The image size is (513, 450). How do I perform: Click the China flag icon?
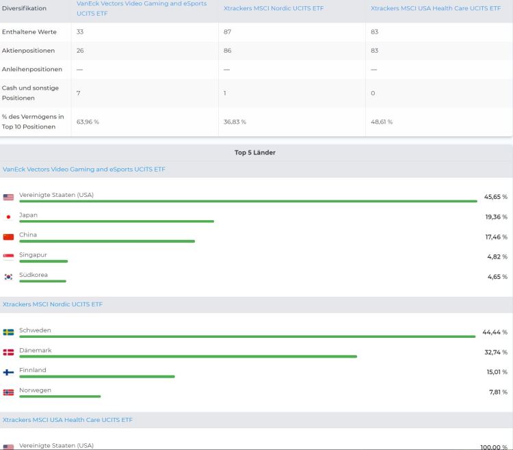click(x=8, y=237)
